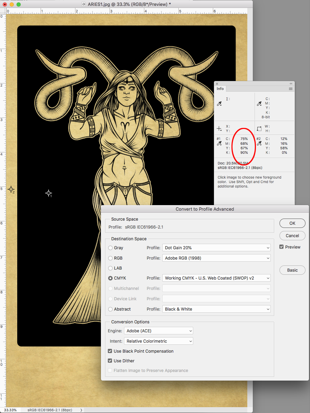Click the first readout eyedropper in Info panel
This screenshot has height=413, width=310.
219,104
